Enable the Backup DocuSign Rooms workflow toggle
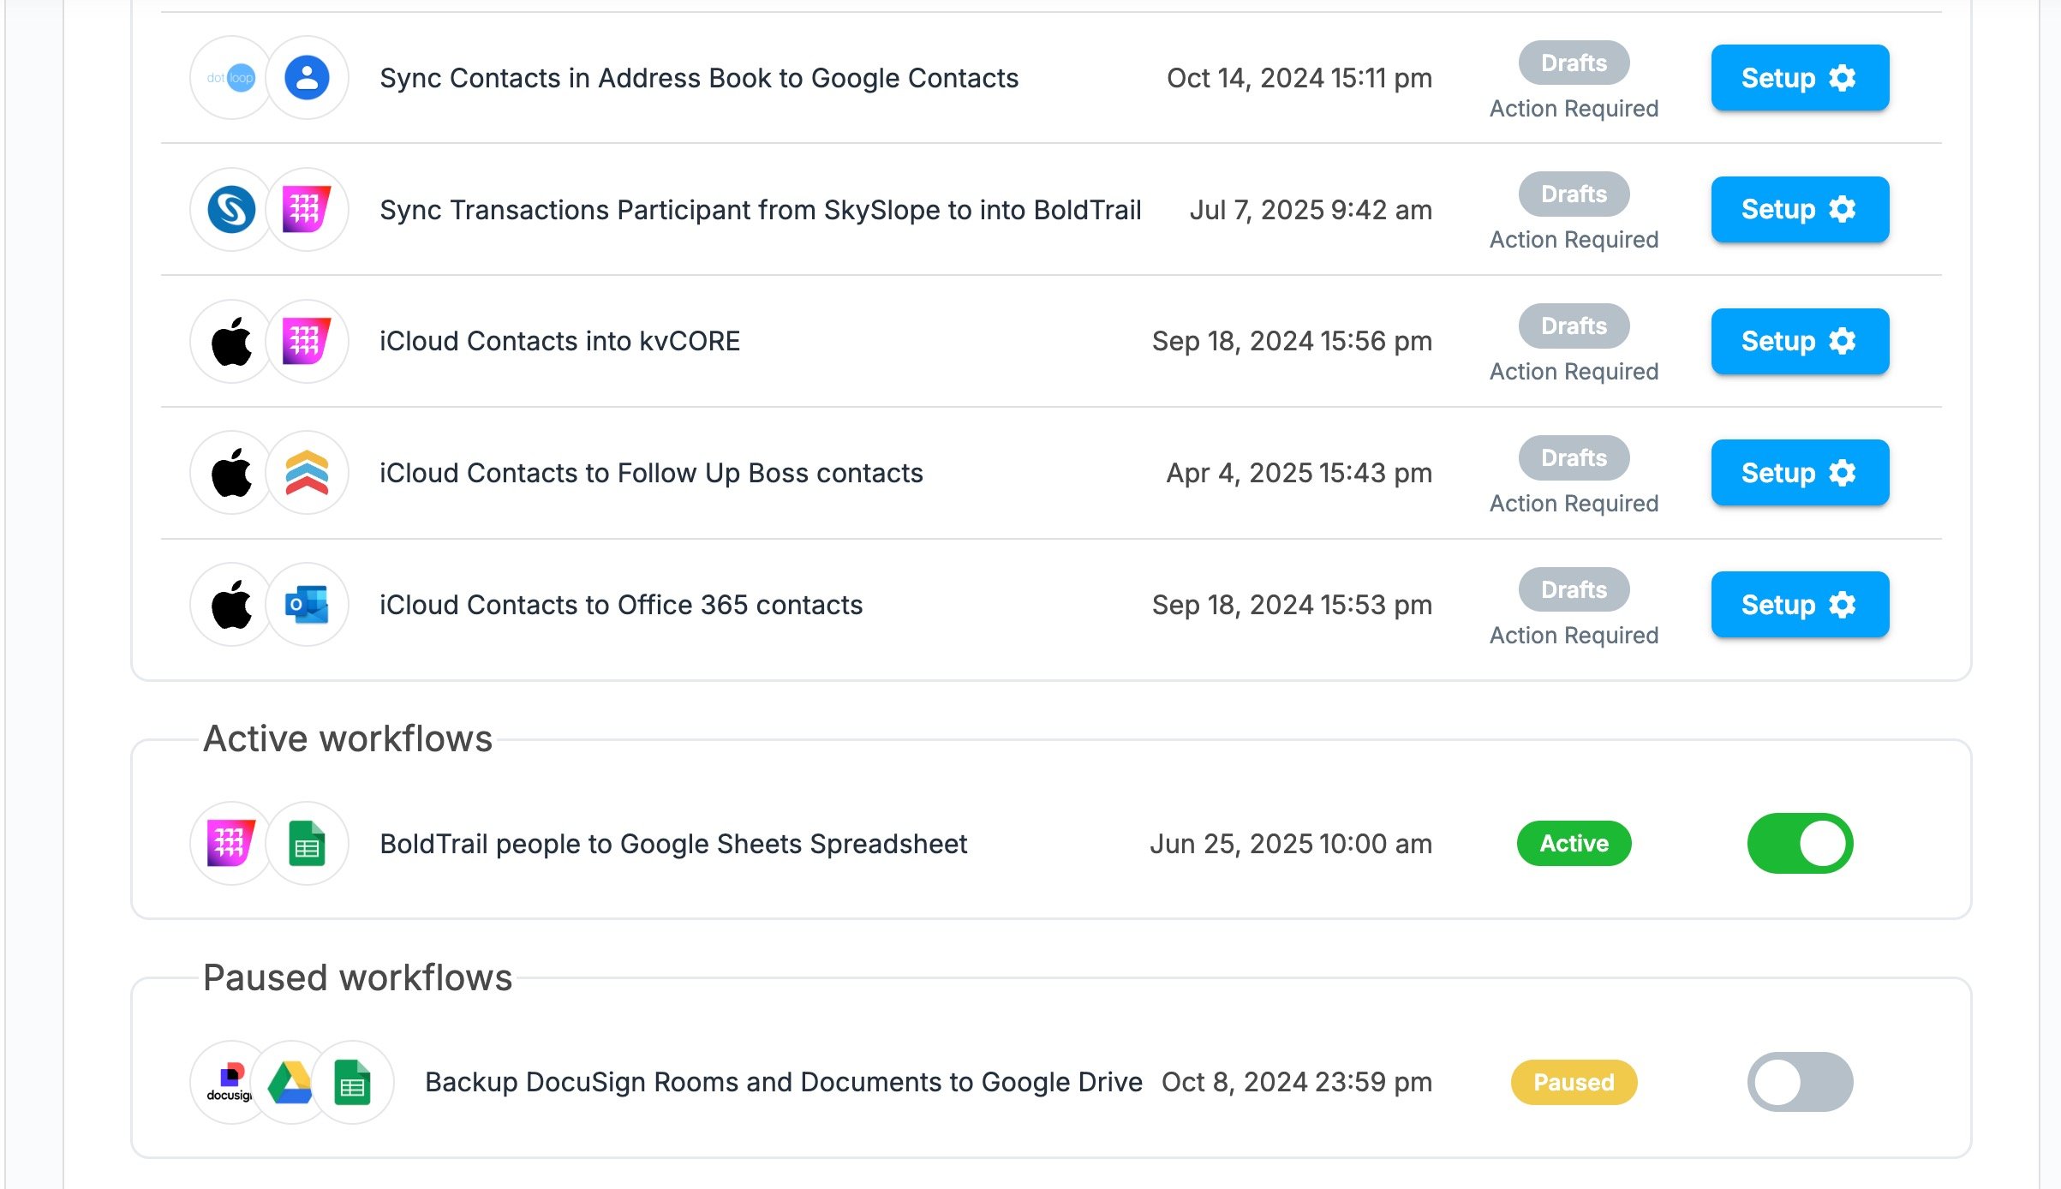Viewport: 2061px width, 1189px height. (1800, 1083)
